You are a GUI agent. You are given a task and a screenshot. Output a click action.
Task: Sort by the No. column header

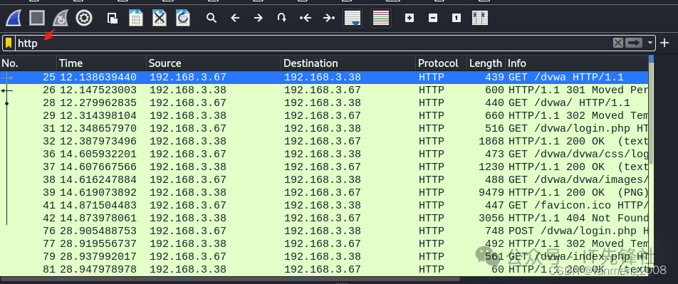pos(28,63)
